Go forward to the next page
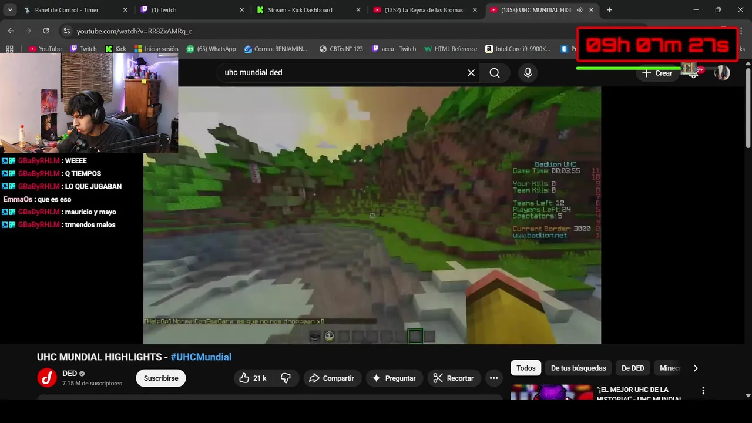Screen dimensions: 752x423 click(28, 31)
